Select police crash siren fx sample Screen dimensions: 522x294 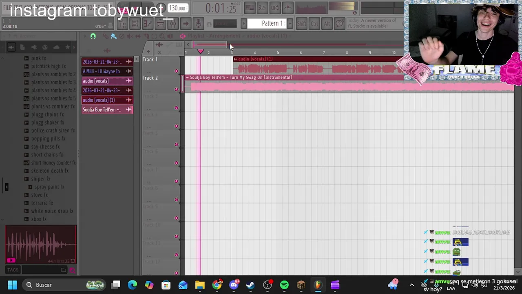[x=53, y=131]
